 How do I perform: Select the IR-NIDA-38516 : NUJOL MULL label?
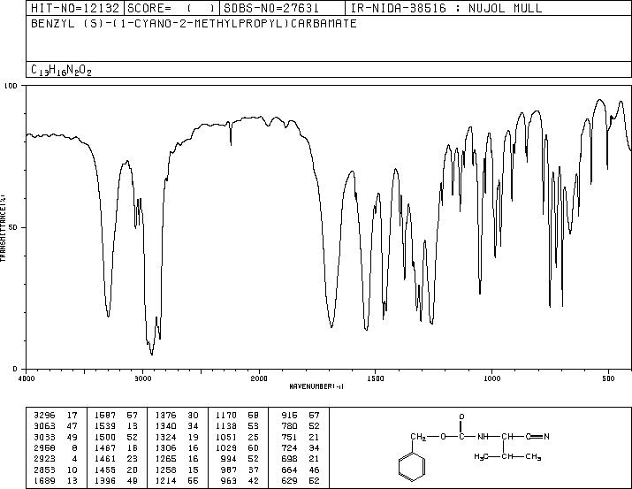(x=446, y=8)
